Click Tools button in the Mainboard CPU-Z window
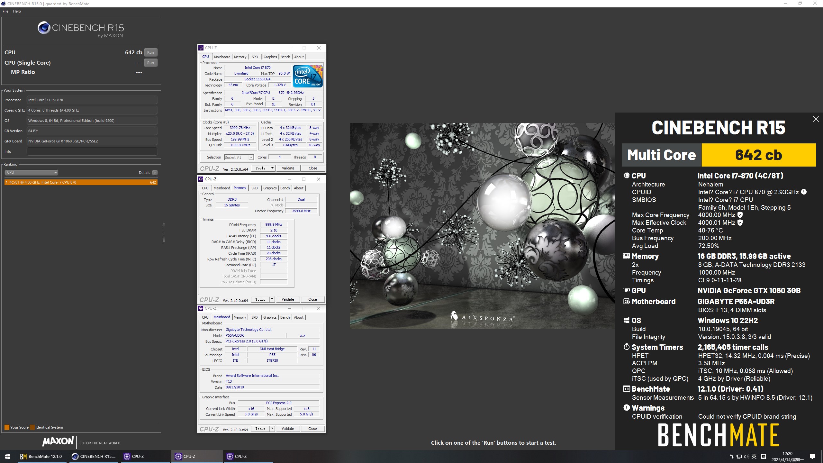The width and height of the screenshot is (823, 463). (260, 429)
